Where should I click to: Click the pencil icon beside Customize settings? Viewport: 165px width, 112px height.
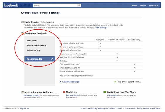(60, 82)
